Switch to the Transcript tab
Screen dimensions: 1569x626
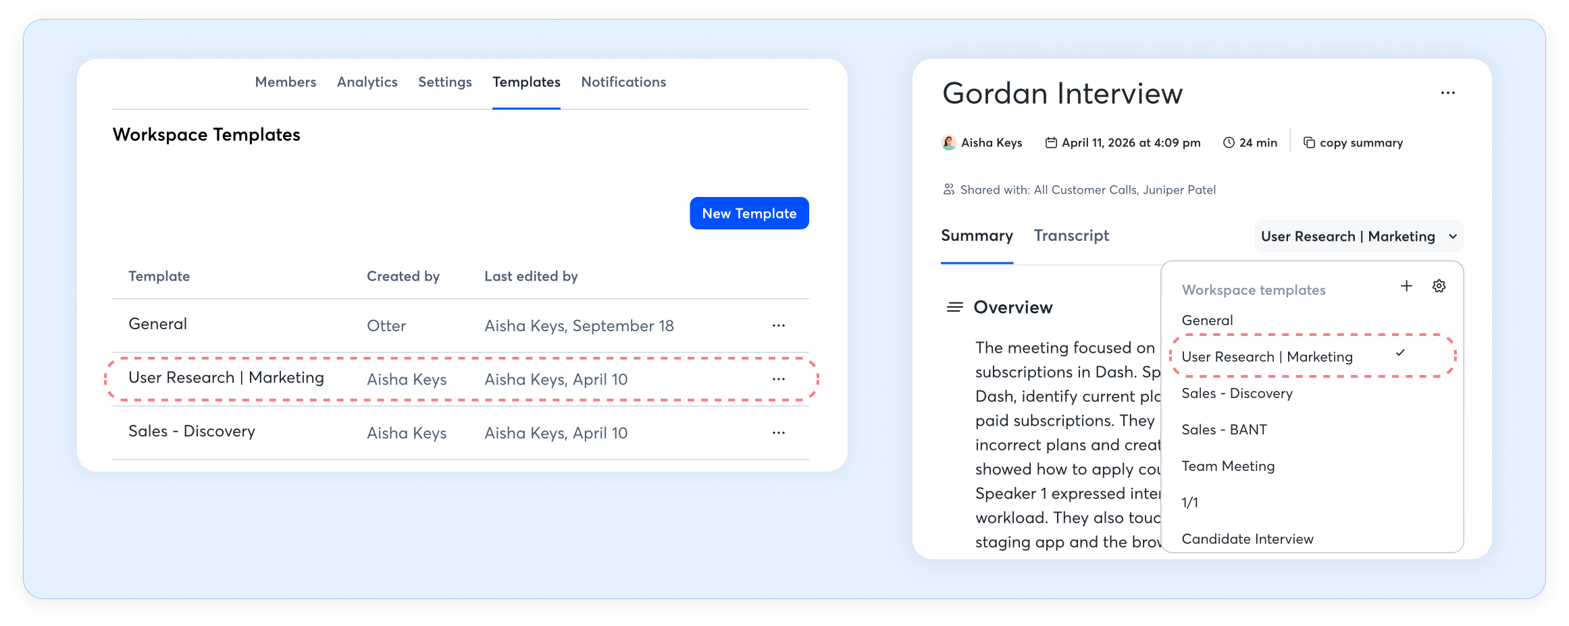click(1071, 236)
